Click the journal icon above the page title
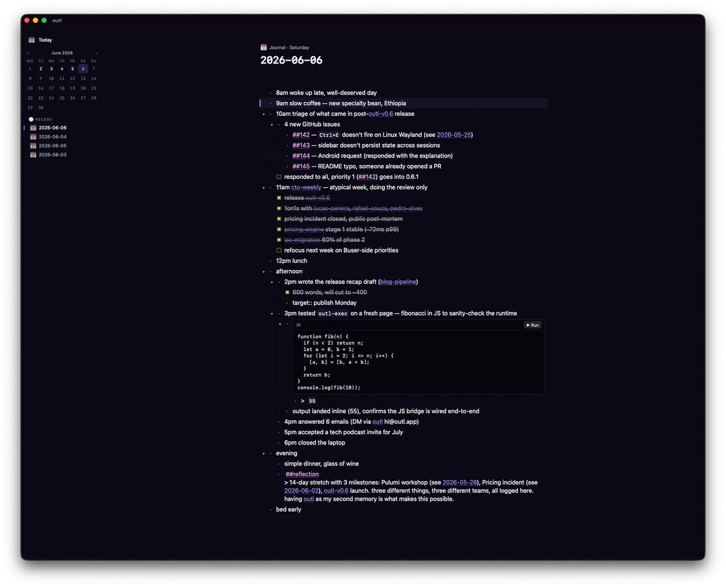 [x=263, y=47]
